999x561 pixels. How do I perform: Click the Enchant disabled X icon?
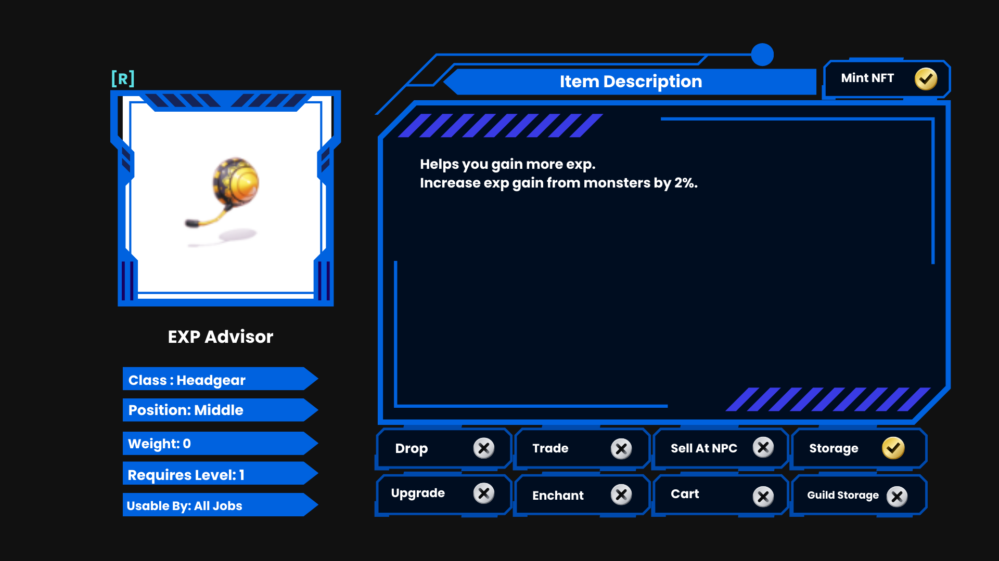(621, 495)
